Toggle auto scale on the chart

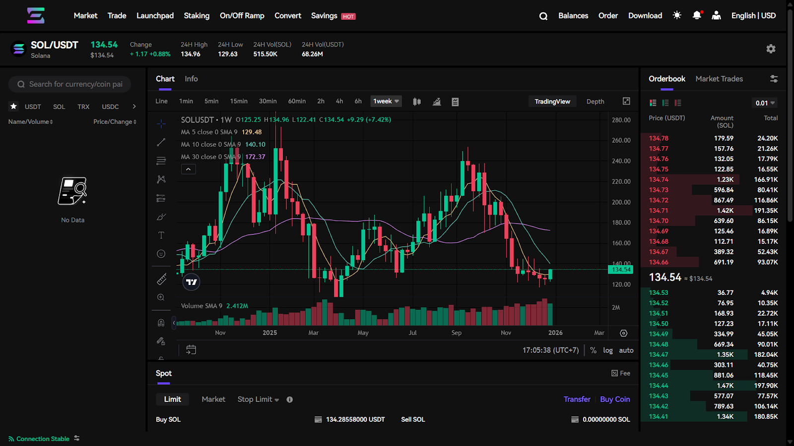point(626,350)
